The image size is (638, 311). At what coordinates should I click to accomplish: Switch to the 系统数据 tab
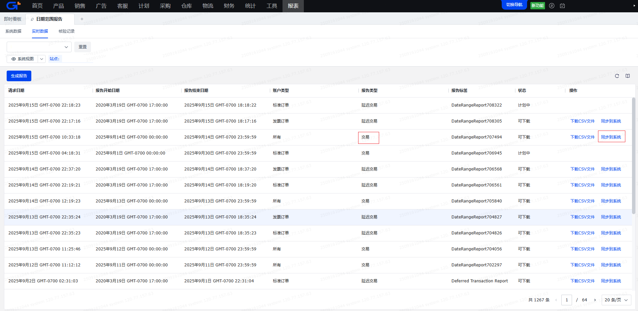[x=13, y=31]
